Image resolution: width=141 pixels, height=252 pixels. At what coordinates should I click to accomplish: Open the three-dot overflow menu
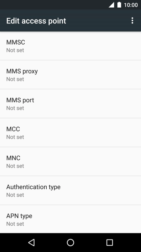[132, 21]
